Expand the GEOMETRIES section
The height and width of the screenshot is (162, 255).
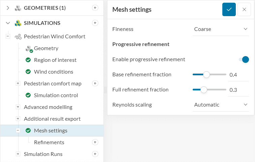(x=8, y=8)
